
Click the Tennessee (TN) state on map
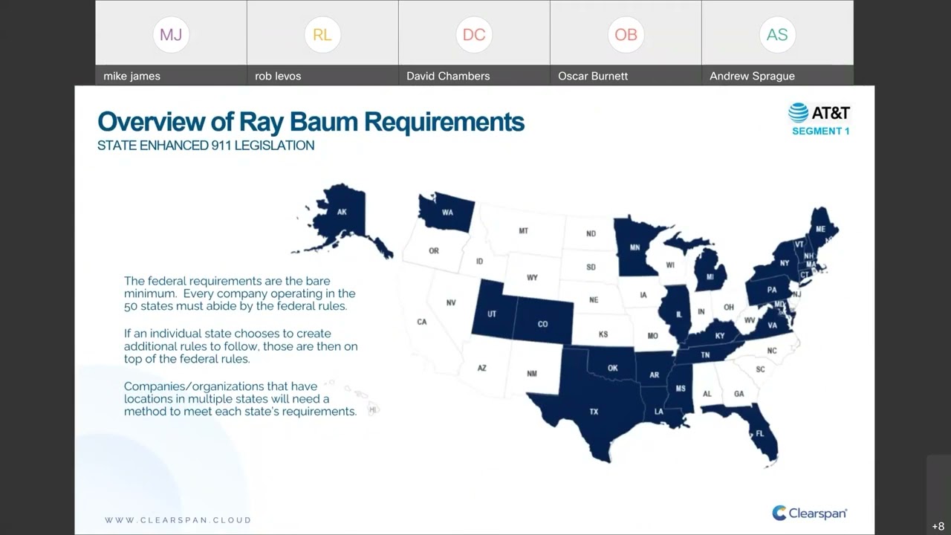706,354
